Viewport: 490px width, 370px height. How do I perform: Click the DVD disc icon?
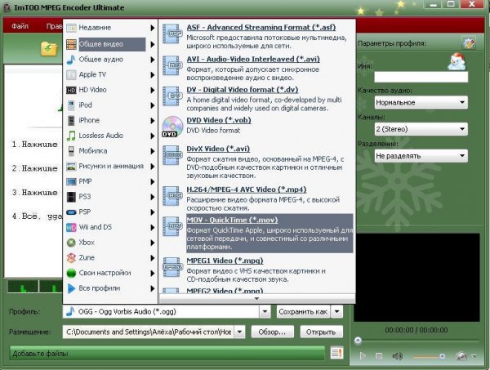(172, 127)
